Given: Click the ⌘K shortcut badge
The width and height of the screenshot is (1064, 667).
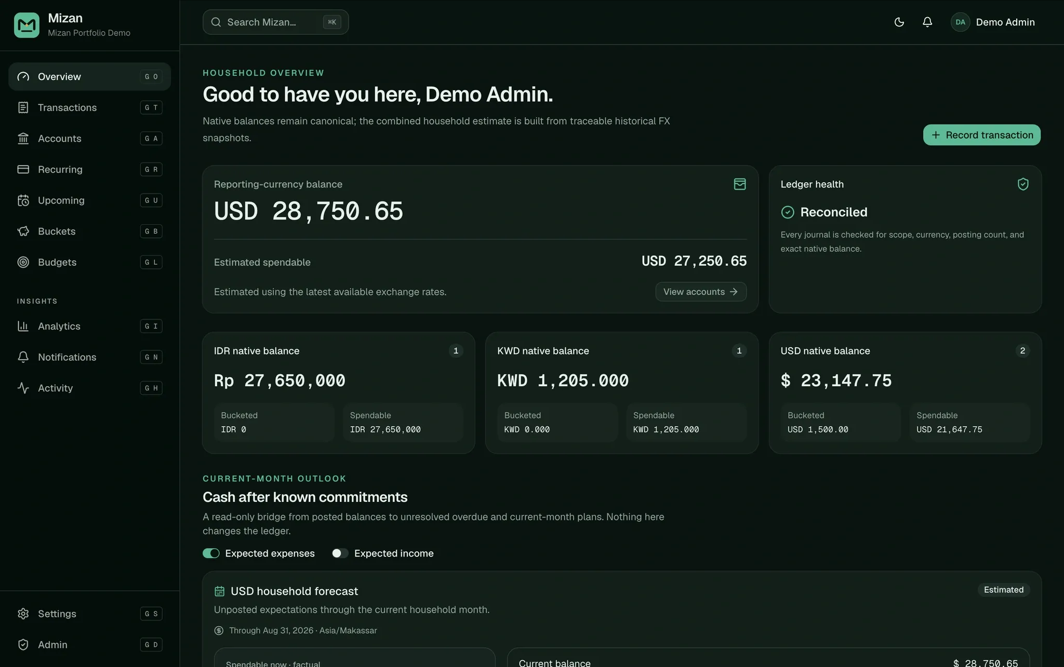Looking at the screenshot, I should [332, 22].
